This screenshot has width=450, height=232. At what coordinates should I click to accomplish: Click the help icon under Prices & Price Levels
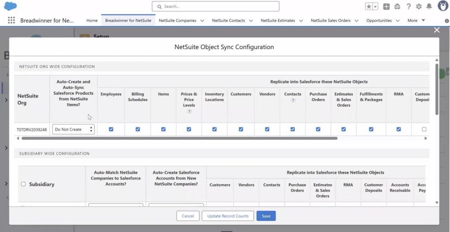click(x=189, y=112)
